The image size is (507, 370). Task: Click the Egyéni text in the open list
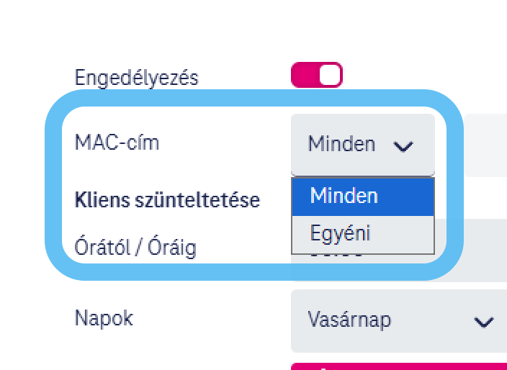click(340, 234)
